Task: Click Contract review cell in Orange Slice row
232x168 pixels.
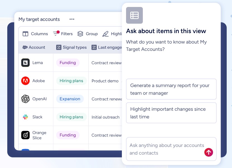Action: [x=106, y=135]
